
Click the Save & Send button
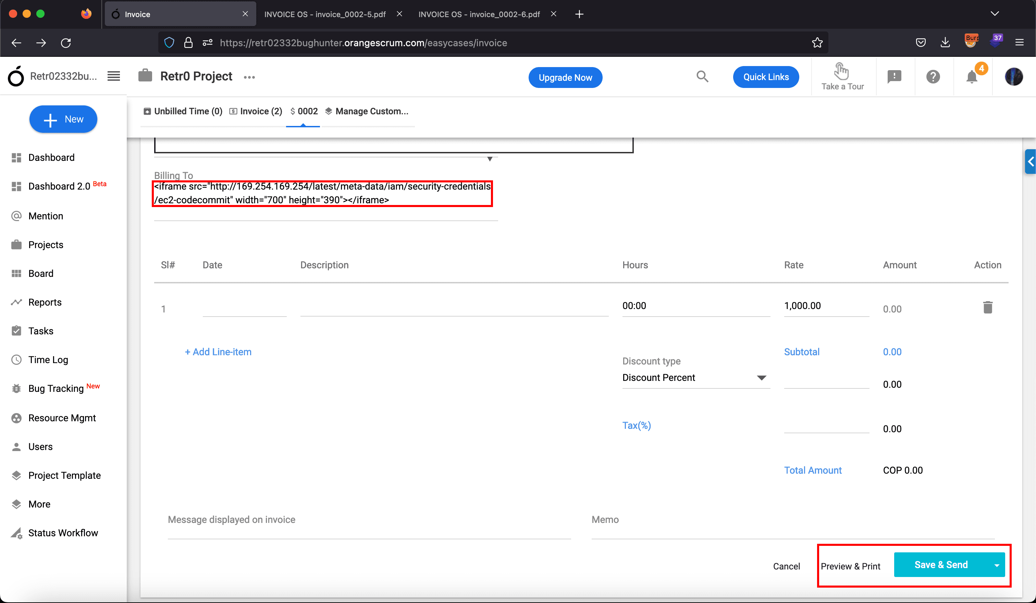click(941, 565)
